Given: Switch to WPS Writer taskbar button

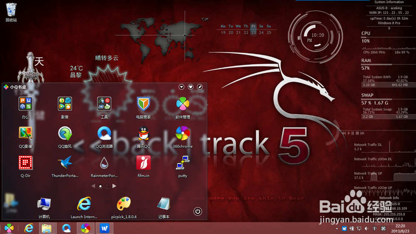Looking at the screenshot, I should 104,228.
